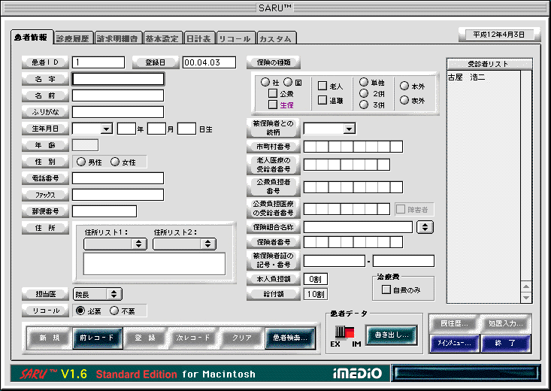The height and width of the screenshot is (391, 551).
Task: Toggle the EX/IM patient data switch
Action: tap(345, 332)
